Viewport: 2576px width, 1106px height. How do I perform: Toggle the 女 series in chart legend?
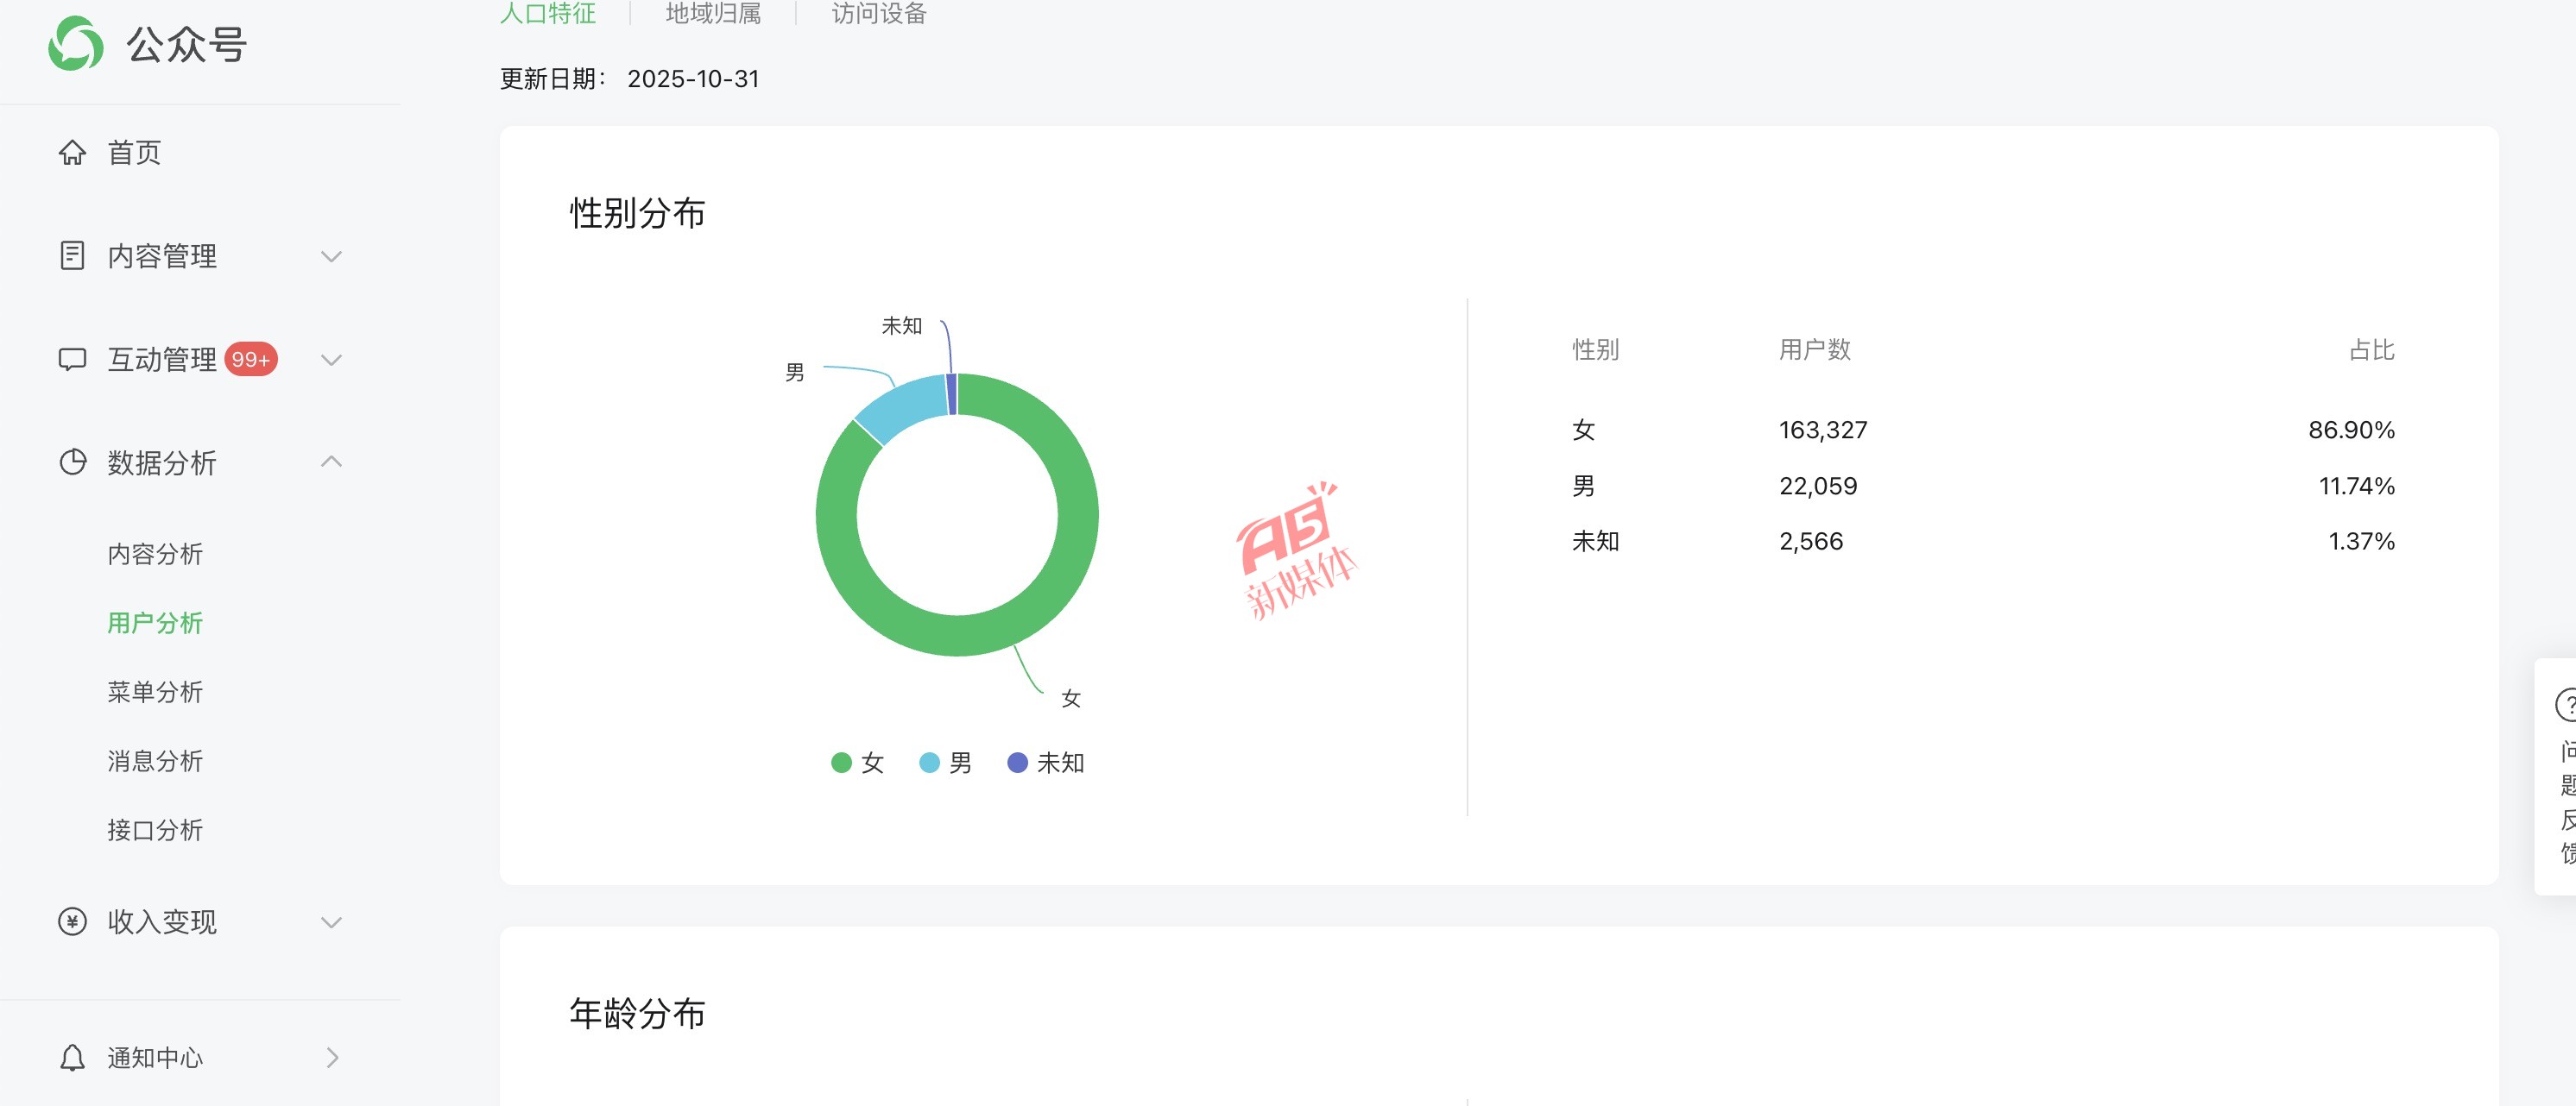(858, 764)
